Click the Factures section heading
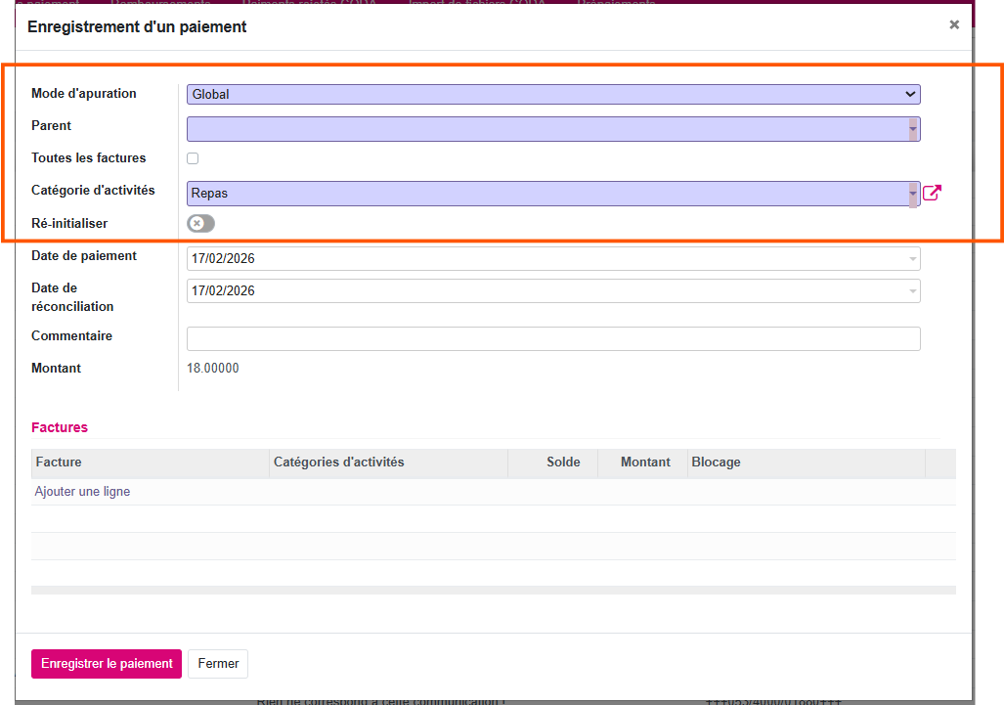Screen dimensions: 1004x705 tap(60, 427)
